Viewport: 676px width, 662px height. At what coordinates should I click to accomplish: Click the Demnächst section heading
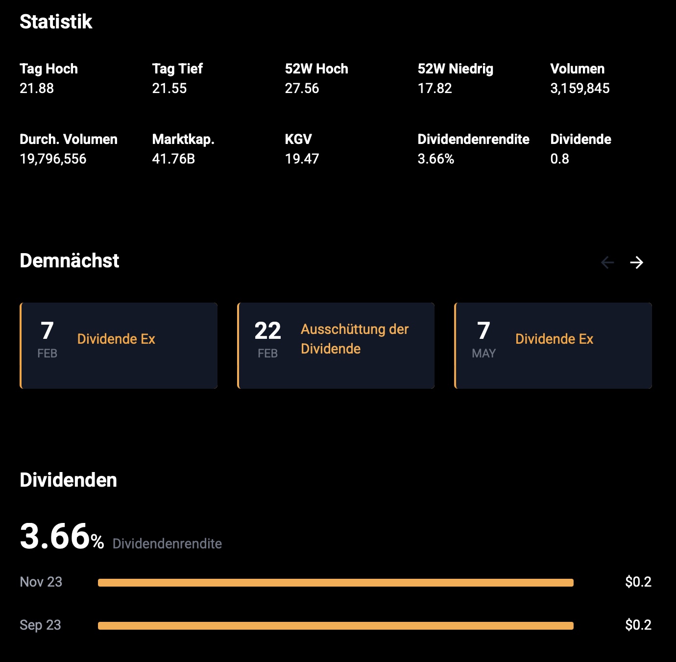[70, 261]
